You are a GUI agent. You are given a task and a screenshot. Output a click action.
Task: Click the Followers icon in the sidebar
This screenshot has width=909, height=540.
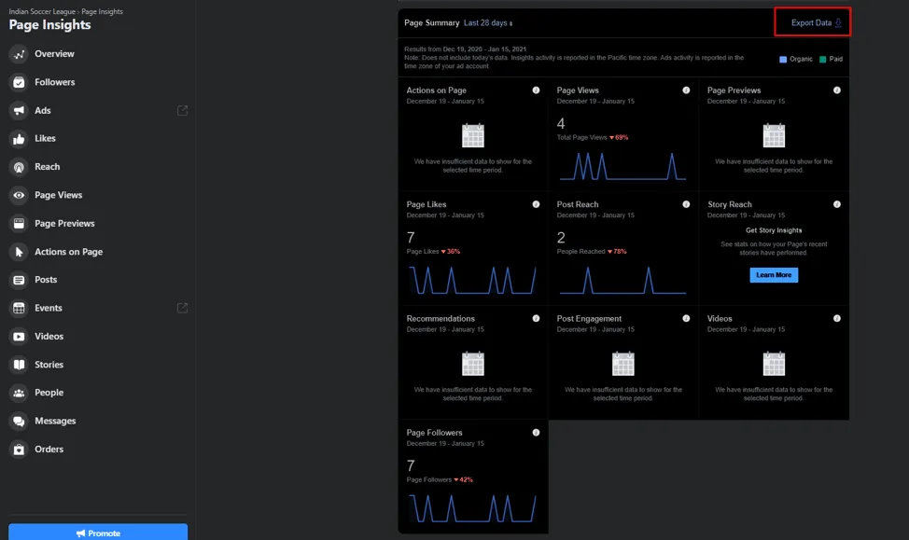(x=18, y=82)
